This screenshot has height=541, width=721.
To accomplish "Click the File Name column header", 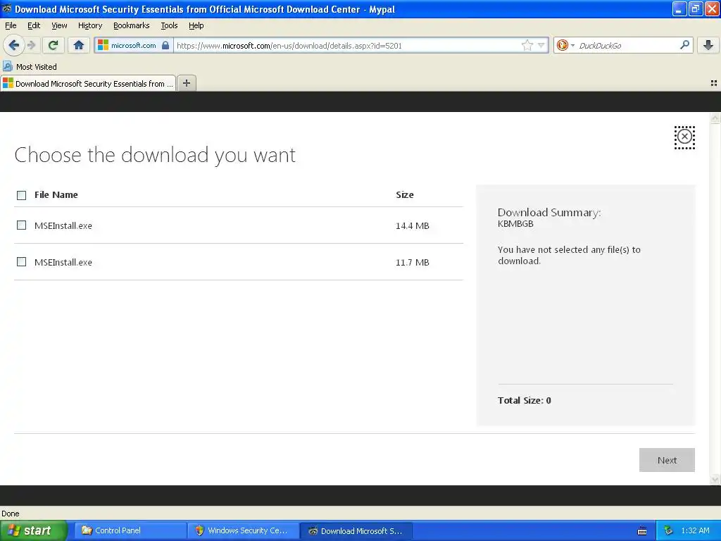I will pos(56,194).
